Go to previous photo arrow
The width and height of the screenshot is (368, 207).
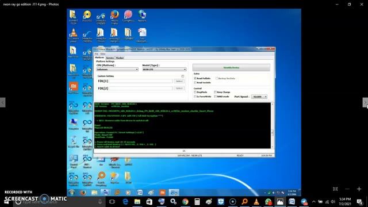pos(2,102)
